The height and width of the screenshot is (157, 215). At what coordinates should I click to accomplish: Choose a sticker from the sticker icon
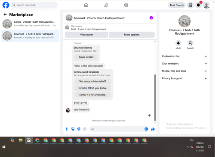(x=79, y=129)
